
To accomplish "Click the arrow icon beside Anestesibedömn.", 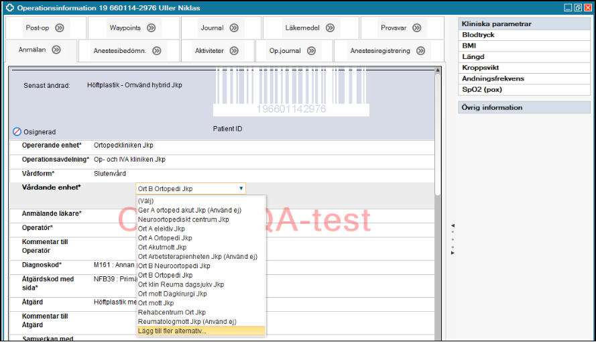I will [156, 51].
